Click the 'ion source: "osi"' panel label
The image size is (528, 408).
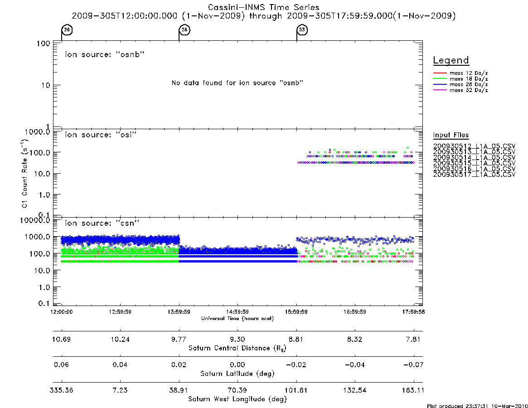[x=101, y=135]
